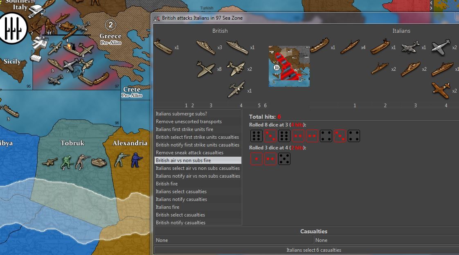The image size is (459, 255).
Task: Click the first die in the 8-dice row
Action: click(x=256, y=136)
